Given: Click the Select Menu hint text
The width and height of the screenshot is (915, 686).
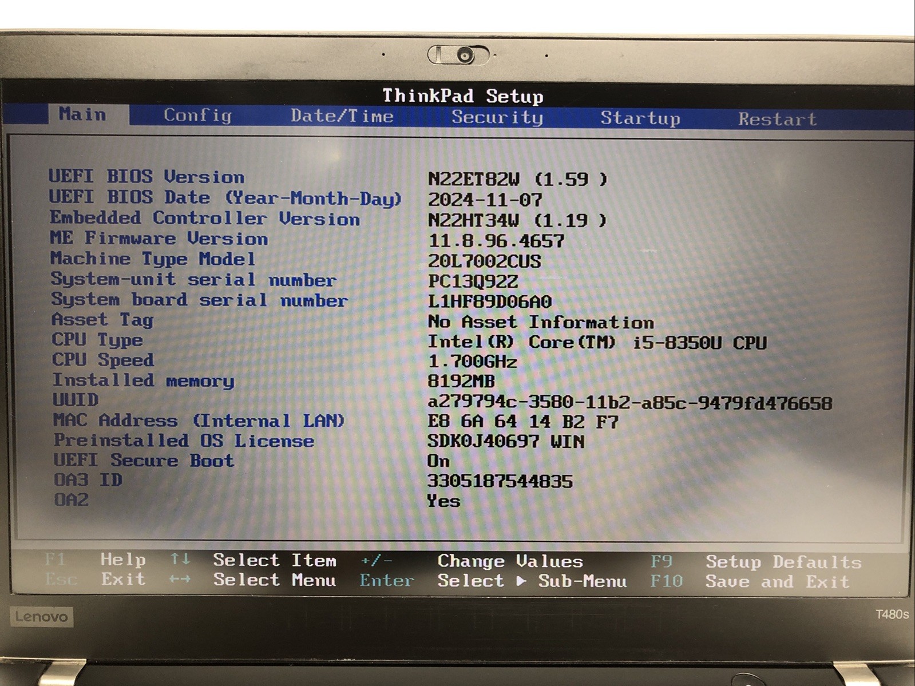Looking at the screenshot, I should click(x=275, y=580).
